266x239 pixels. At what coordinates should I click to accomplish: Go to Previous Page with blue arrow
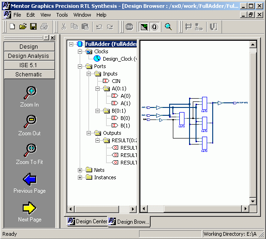click(x=30, y=183)
